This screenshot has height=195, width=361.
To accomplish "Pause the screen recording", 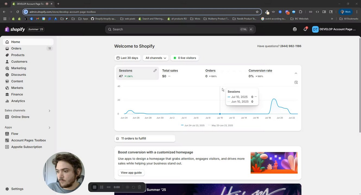I will [x=102, y=187].
